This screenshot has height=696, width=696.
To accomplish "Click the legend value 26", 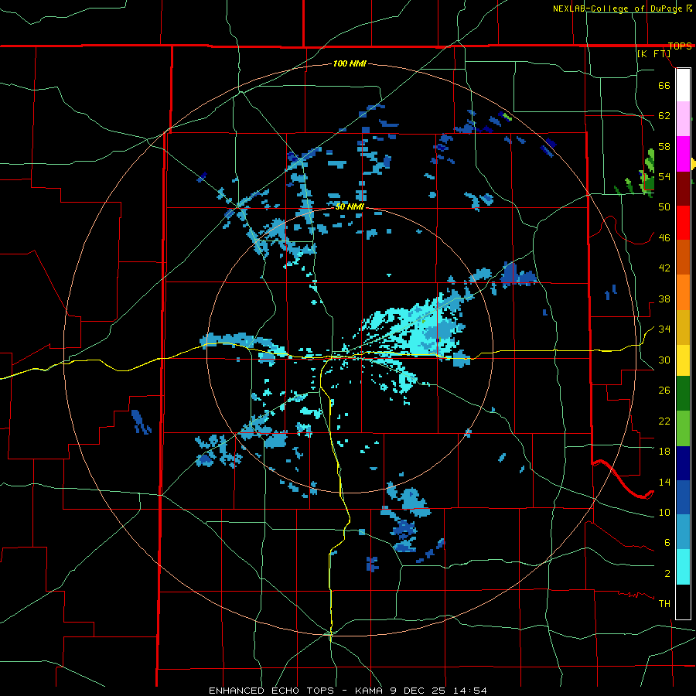I will pyautogui.click(x=664, y=391).
